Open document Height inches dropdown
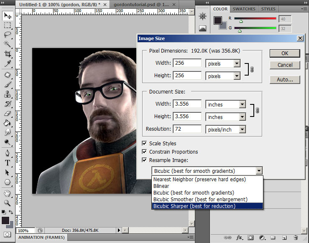The height and width of the screenshot is (243, 309). pyautogui.click(x=243, y=117)
